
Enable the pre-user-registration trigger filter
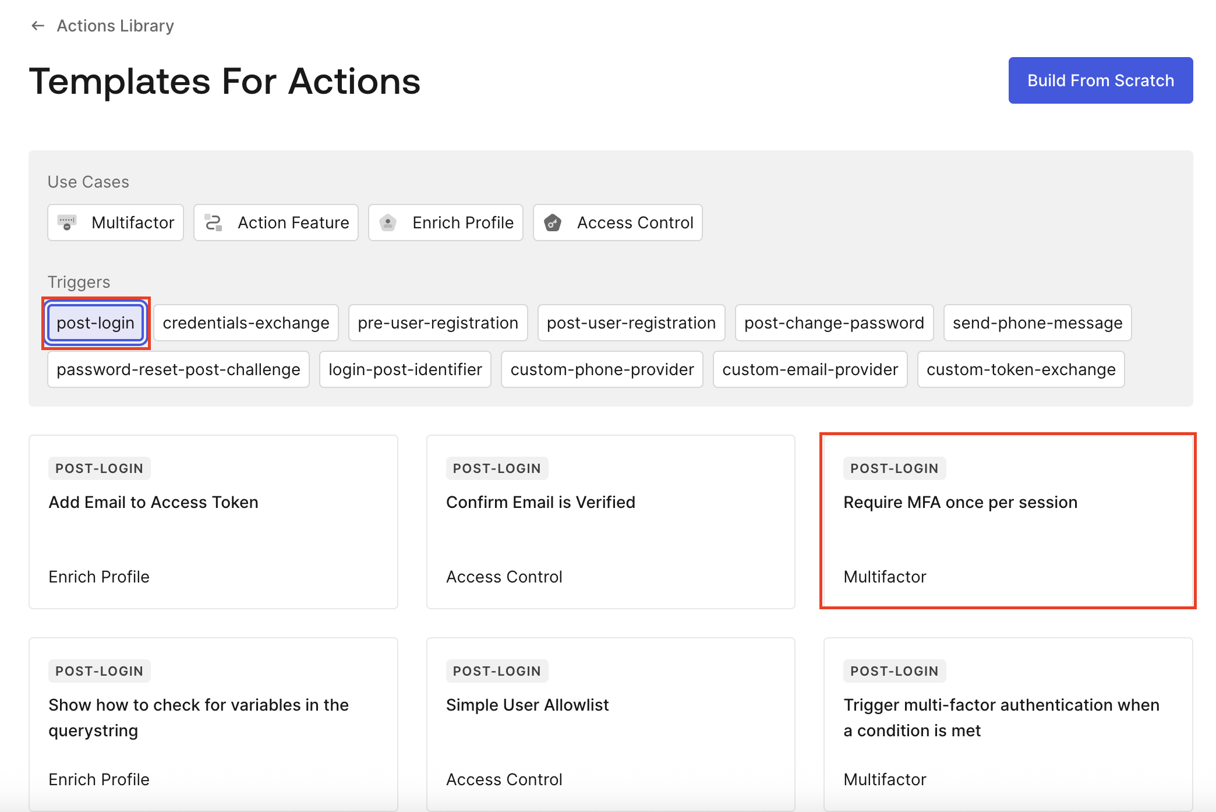(438, 323)
